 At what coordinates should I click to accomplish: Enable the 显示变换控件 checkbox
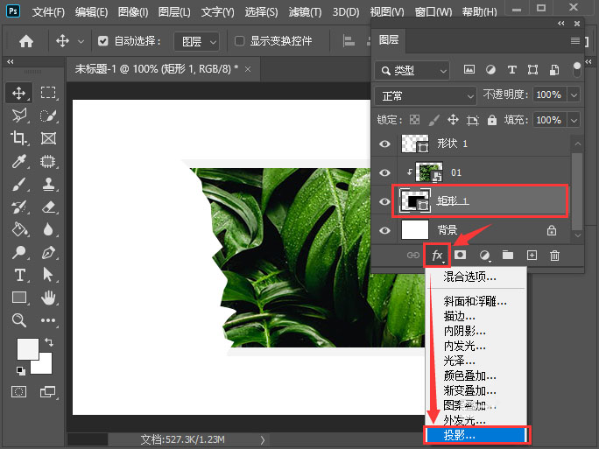pyautogui.click(x=239, y=41)
